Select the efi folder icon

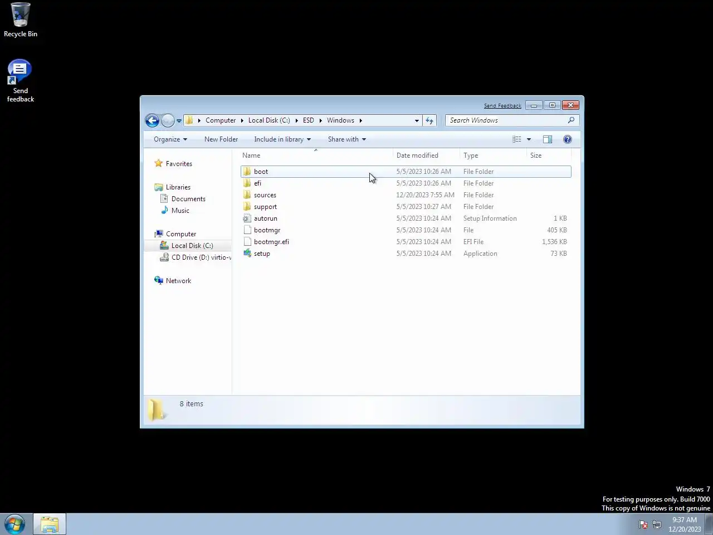click(x=247, y=183)
